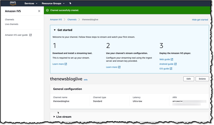This screenshot has height=125, width=214.
Task: Click external icon beside Web guide
Action: tap(172, 59)
